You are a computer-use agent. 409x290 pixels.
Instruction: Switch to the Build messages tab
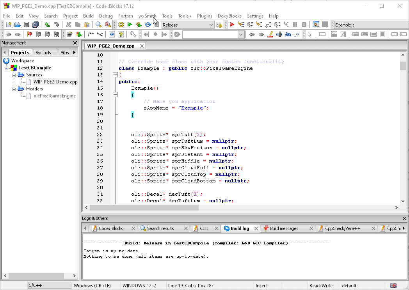284,228
